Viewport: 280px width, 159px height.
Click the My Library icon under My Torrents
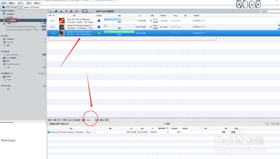[x=4, y=14]
